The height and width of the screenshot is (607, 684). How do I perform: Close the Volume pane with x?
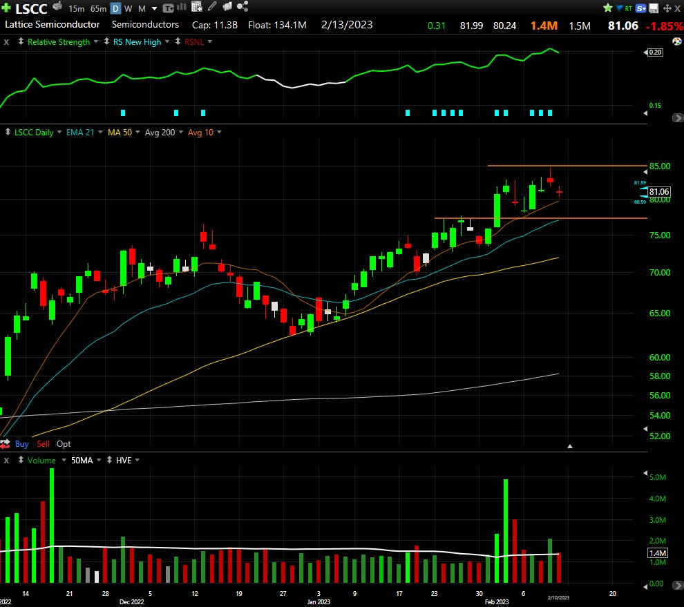[6, 461]
